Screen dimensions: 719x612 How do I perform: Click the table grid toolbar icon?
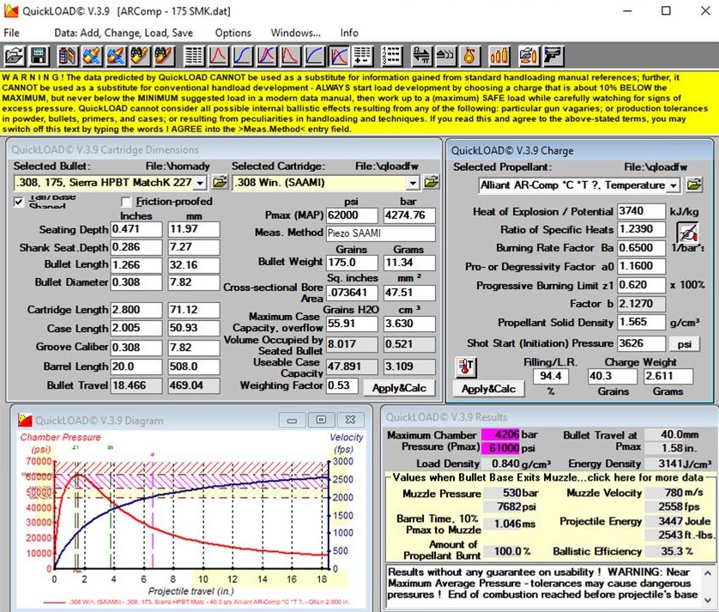coord(194,57)
